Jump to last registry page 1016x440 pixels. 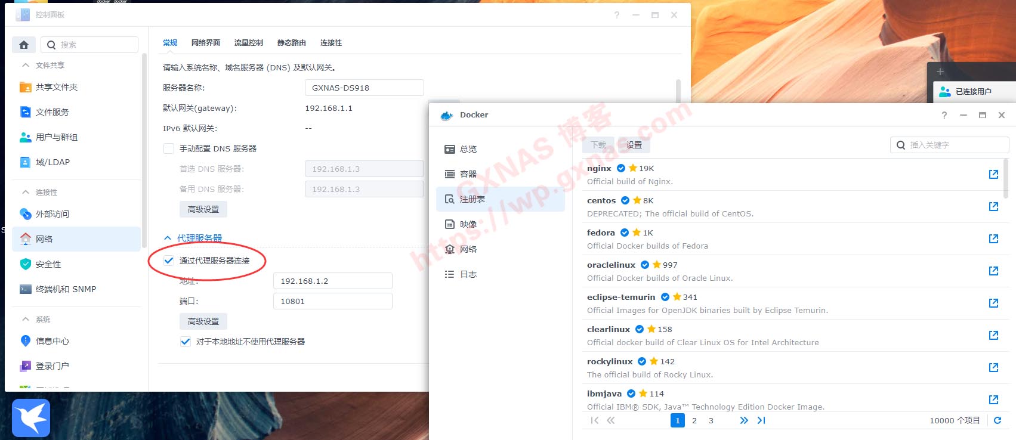(761, 420)
